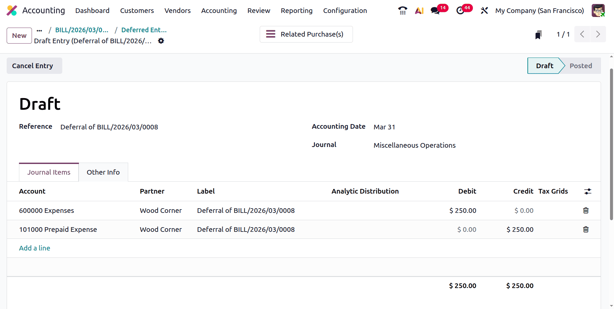Viewport: 614px width, 309px height.
Task: Select the Journal Items tab
Action: (x=49, y=172)
